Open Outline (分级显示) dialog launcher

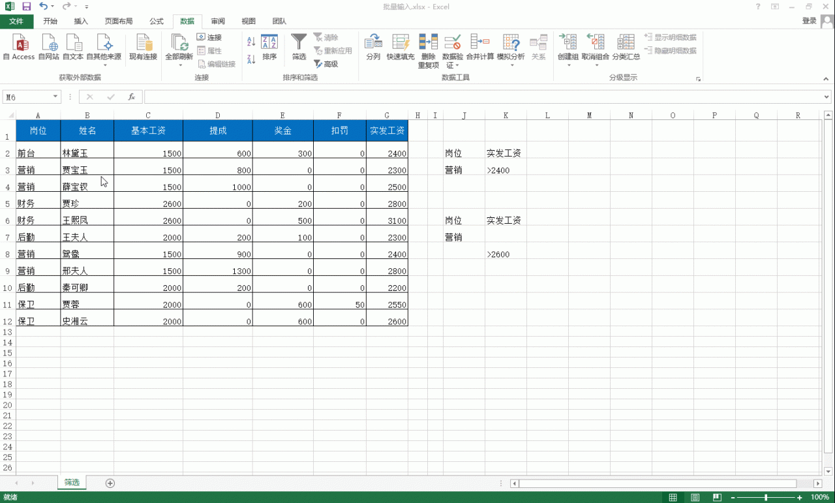(x=698, y=79)
